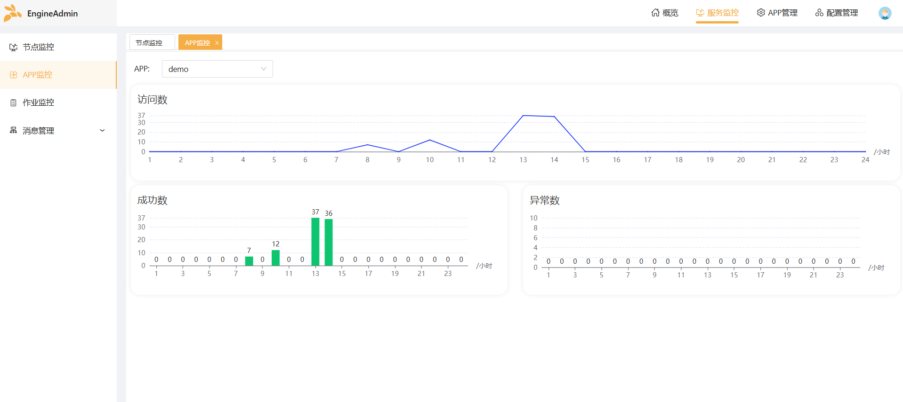Click the line chart point at hour 10

(x=430, y=140)
